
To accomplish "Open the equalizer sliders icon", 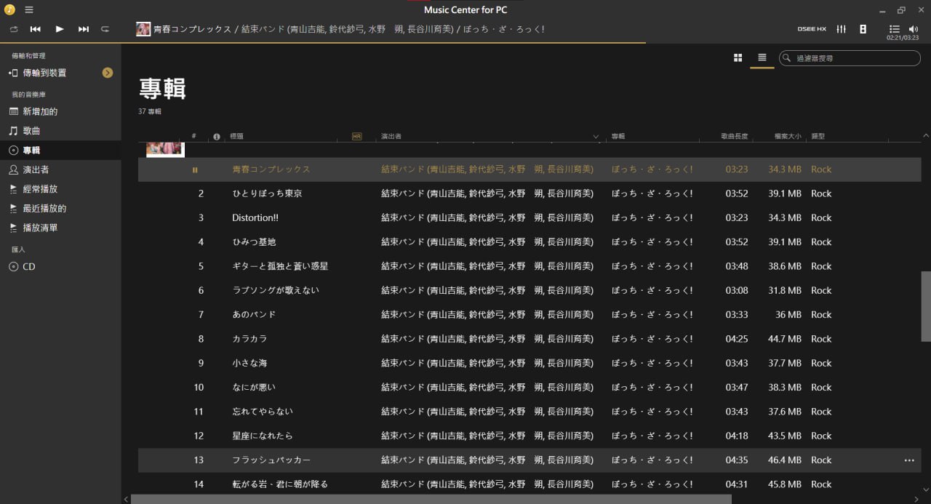I will tap(842, 29).
